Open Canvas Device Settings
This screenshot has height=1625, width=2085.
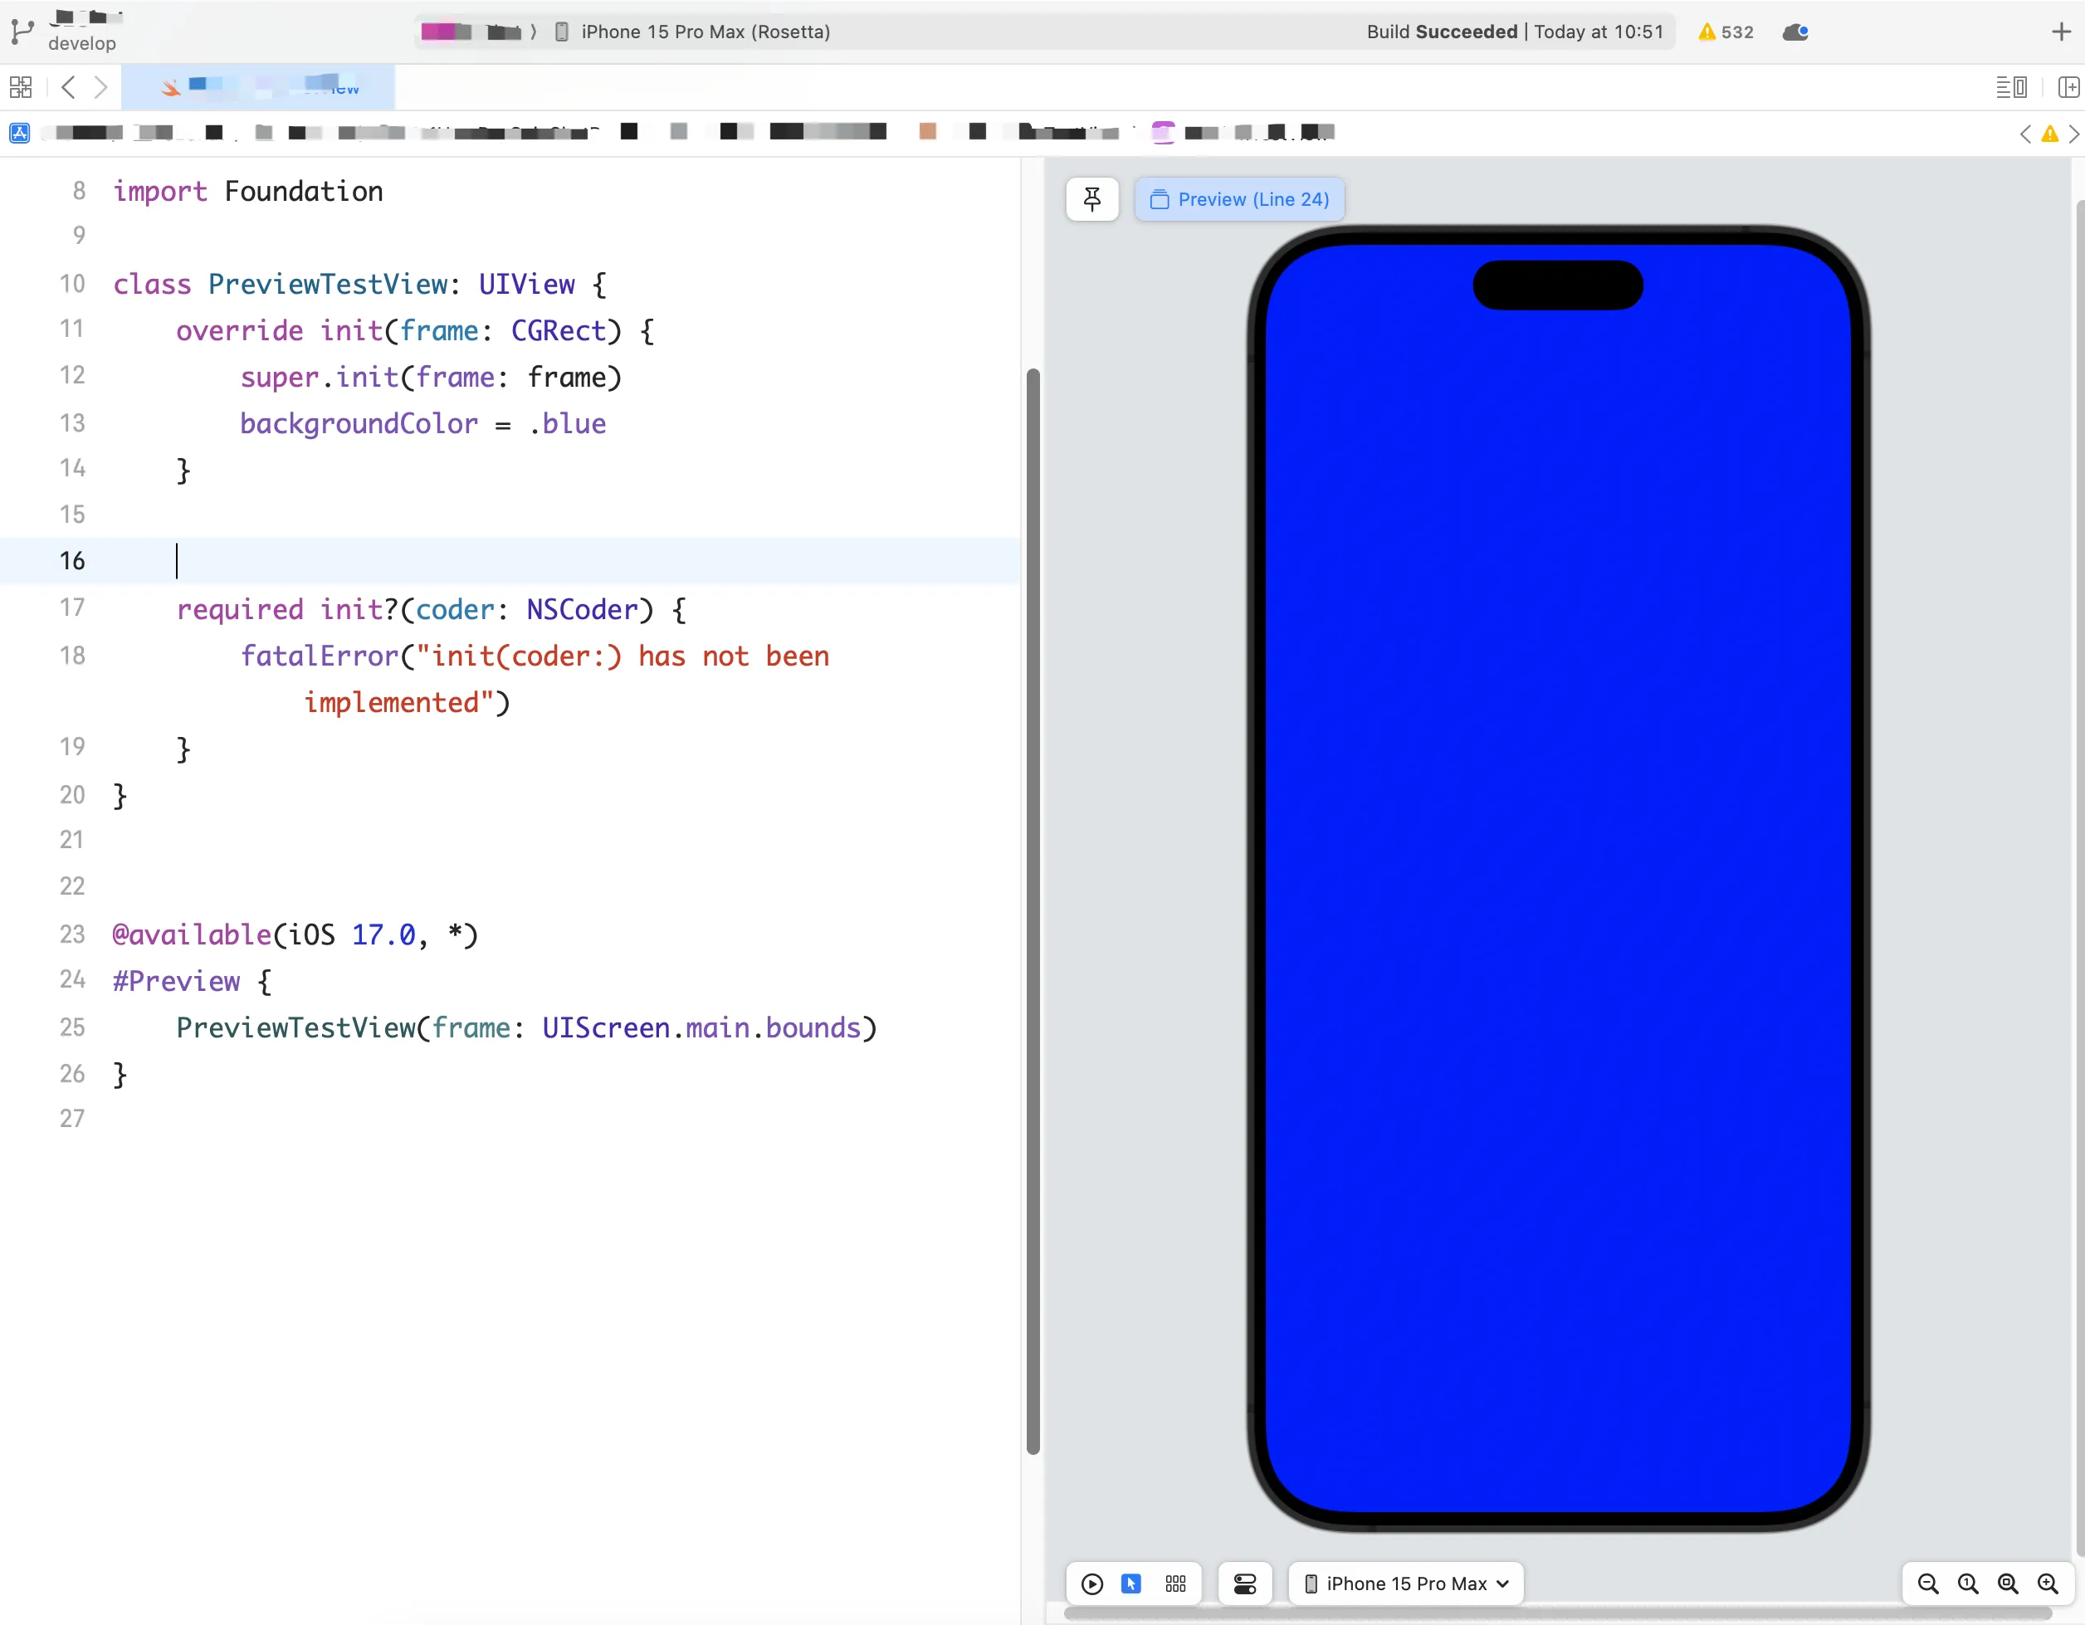click(x=1245, y=1584)
